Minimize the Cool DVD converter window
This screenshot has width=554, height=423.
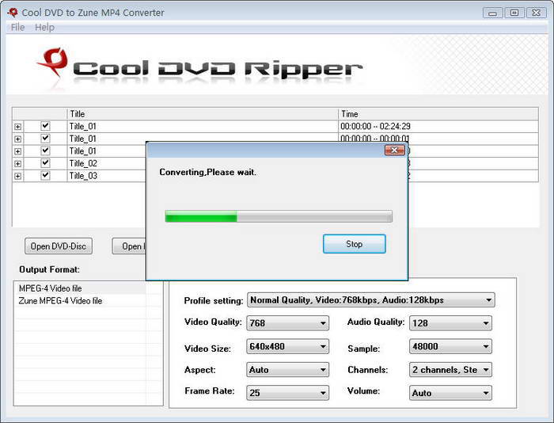[492, 13]
